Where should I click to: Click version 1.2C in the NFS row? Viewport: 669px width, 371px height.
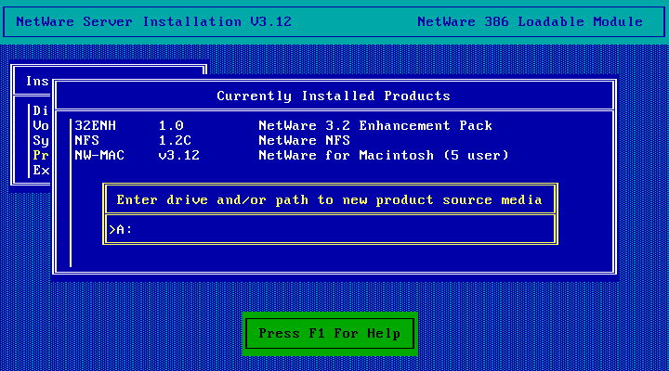point(175,141)
